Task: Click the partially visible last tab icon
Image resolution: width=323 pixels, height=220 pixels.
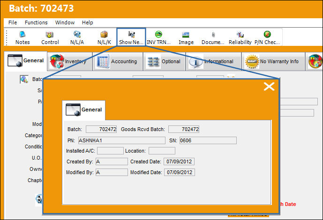Action: [x=315, y=61]
